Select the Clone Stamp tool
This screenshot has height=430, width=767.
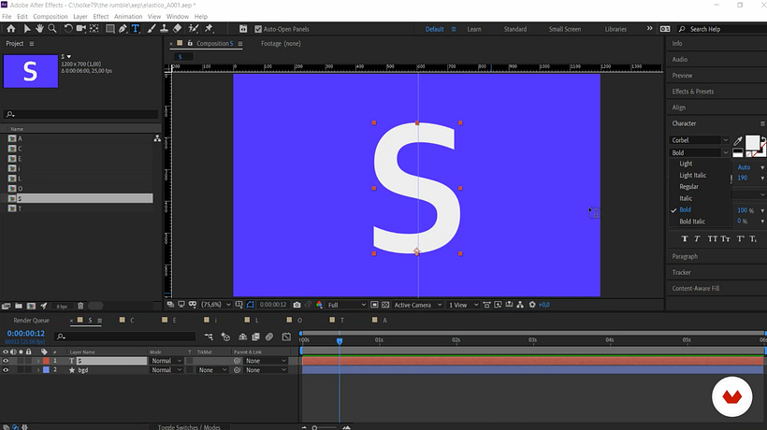point(165,29)
